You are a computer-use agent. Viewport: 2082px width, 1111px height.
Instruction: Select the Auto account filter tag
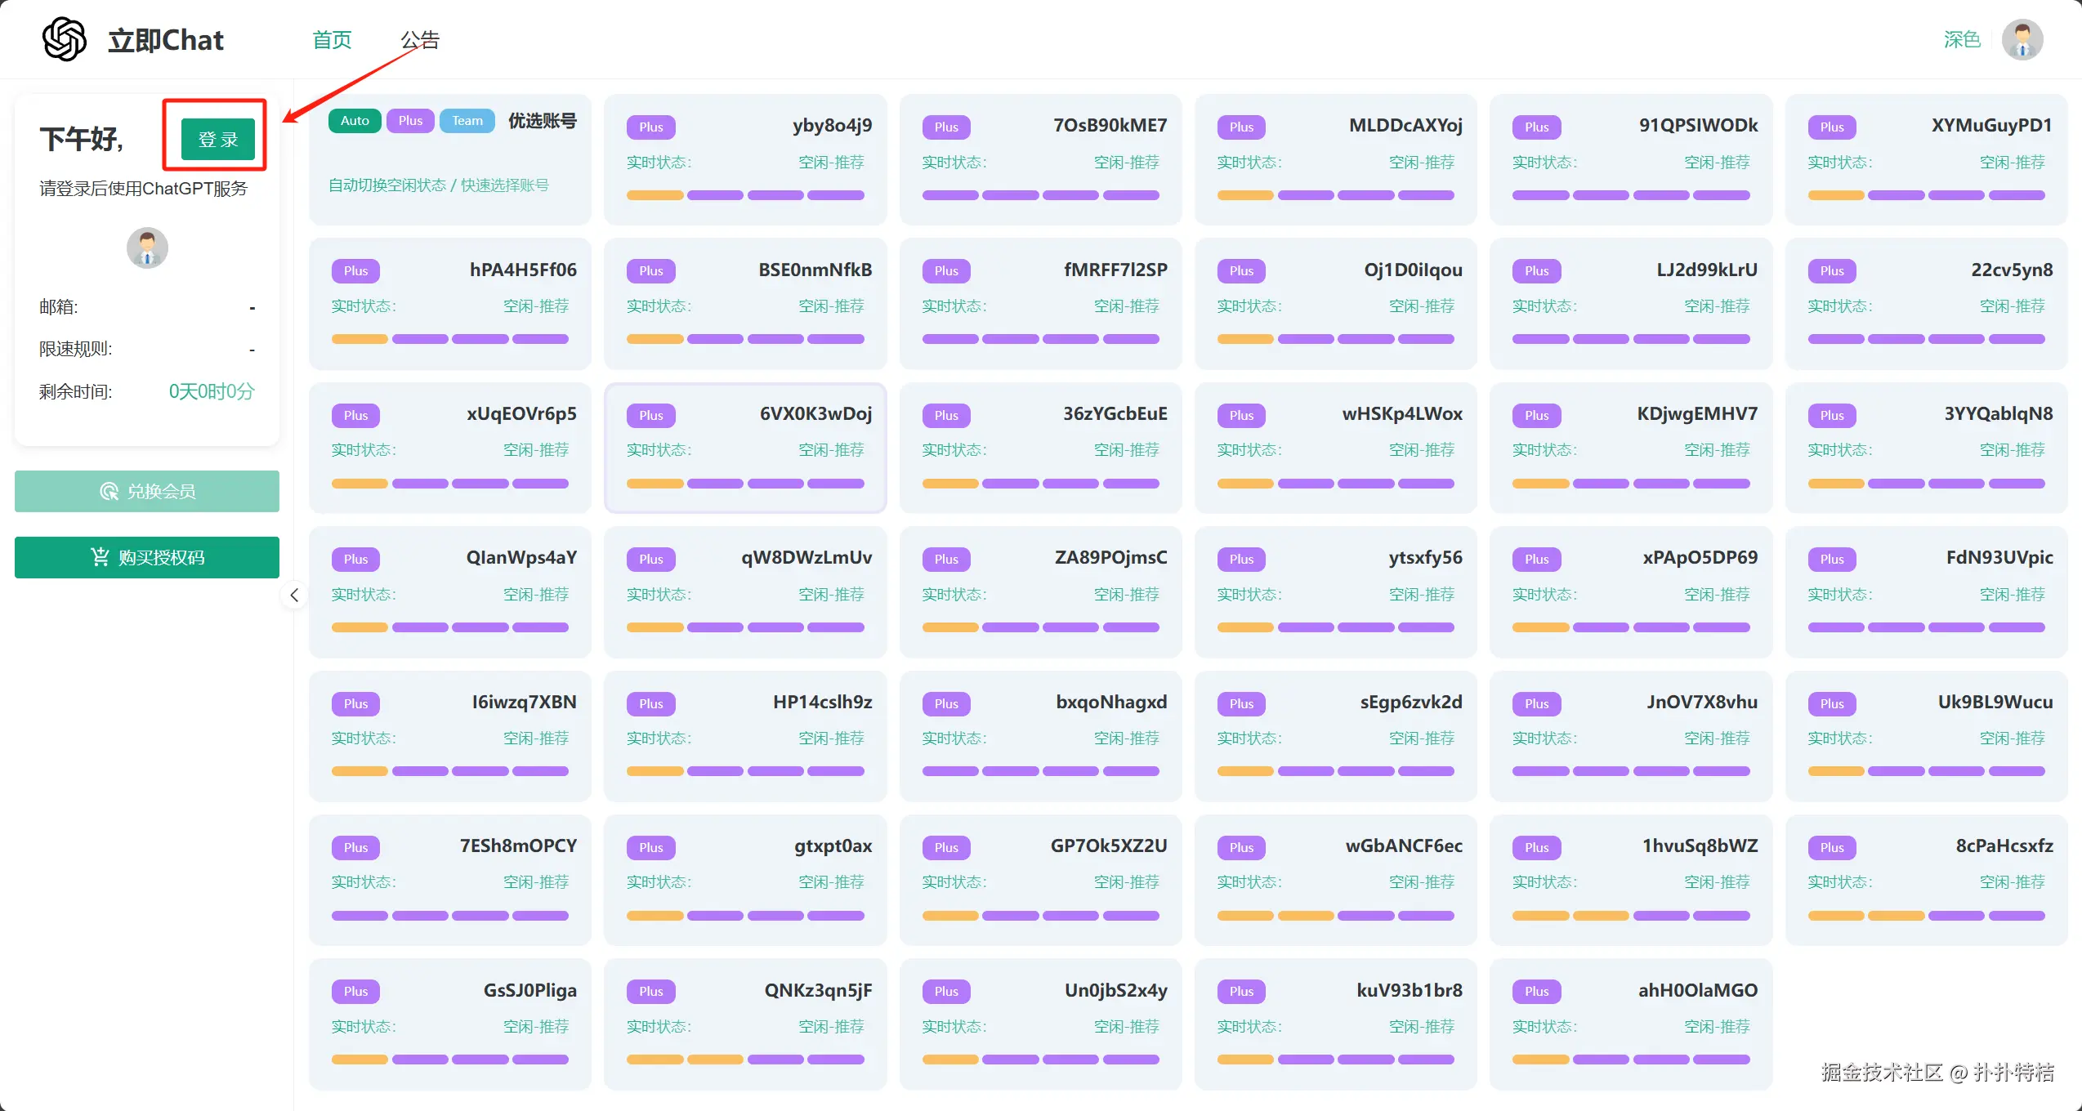click(x=355, y=120)
